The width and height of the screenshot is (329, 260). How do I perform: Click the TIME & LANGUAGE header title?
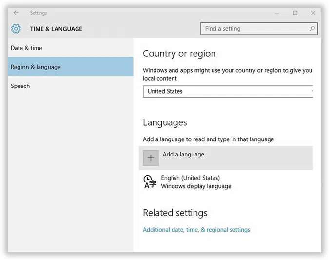(x=56, y=29)
